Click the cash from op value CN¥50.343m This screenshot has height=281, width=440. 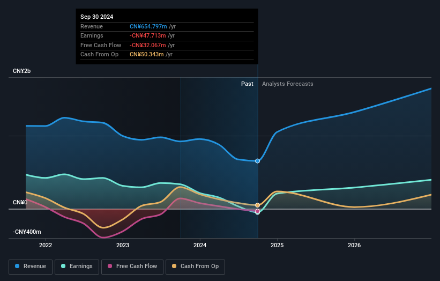tap(146, 55)
